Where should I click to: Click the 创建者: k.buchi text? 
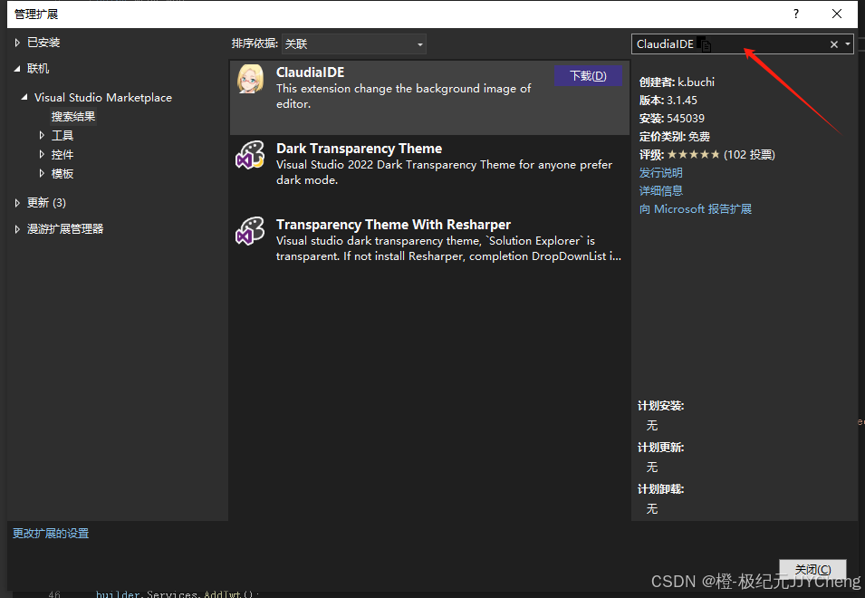[x=677, y=82]
